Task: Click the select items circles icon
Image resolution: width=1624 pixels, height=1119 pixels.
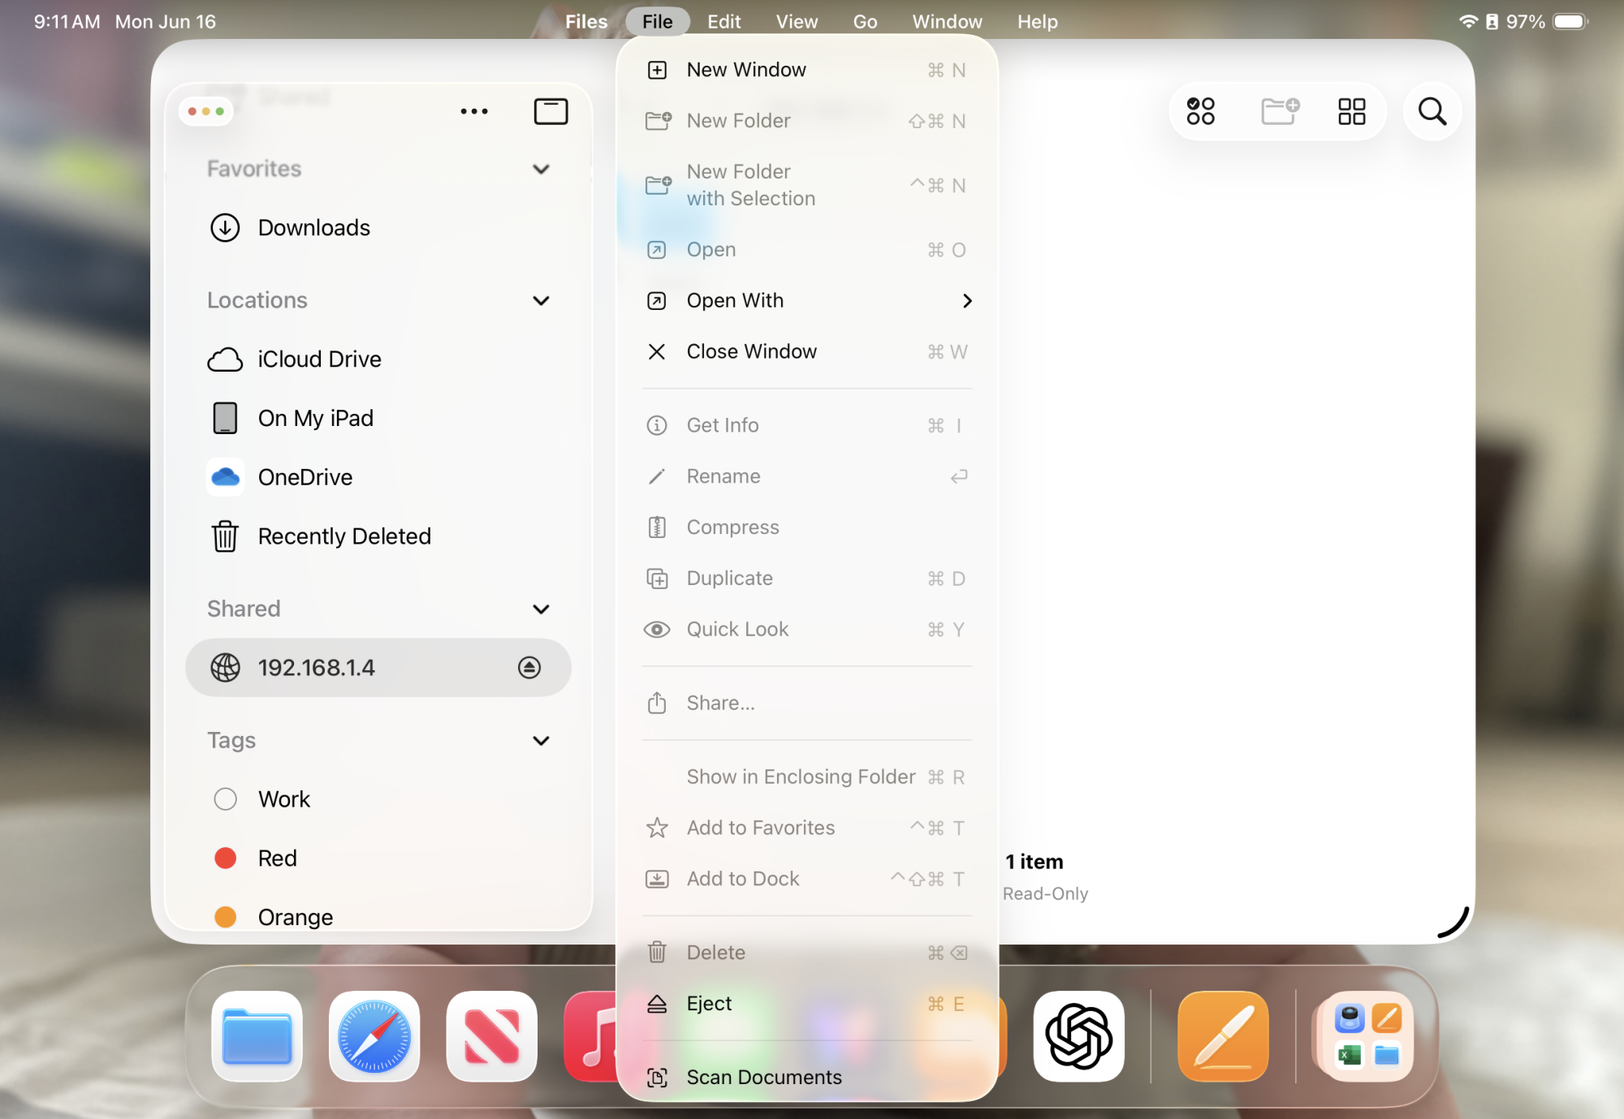Action: pos(1200,111)
